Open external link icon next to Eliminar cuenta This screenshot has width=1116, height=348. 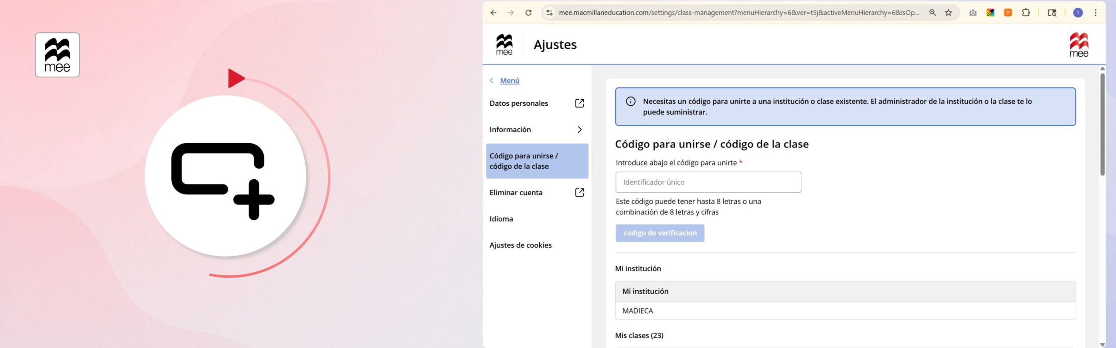tap(579, 192)
